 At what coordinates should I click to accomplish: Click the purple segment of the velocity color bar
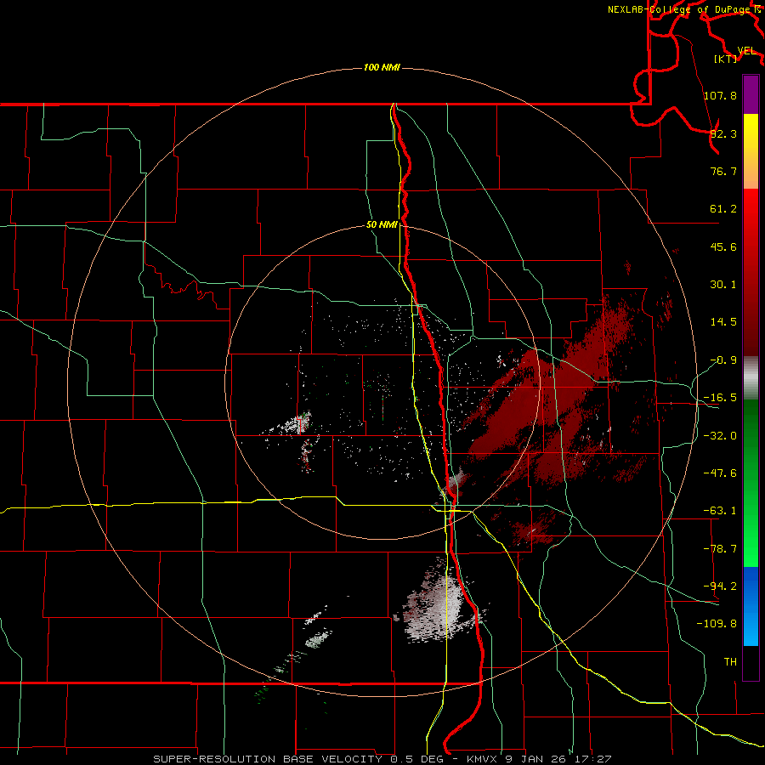(751, 94)
